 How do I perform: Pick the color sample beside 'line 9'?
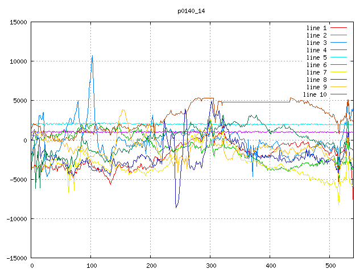(x=338, y=87)
